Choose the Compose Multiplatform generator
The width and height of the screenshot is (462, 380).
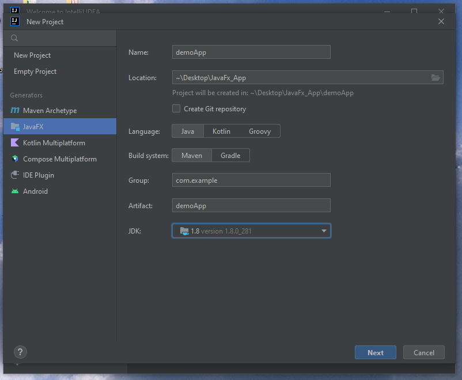click(60, 159)
